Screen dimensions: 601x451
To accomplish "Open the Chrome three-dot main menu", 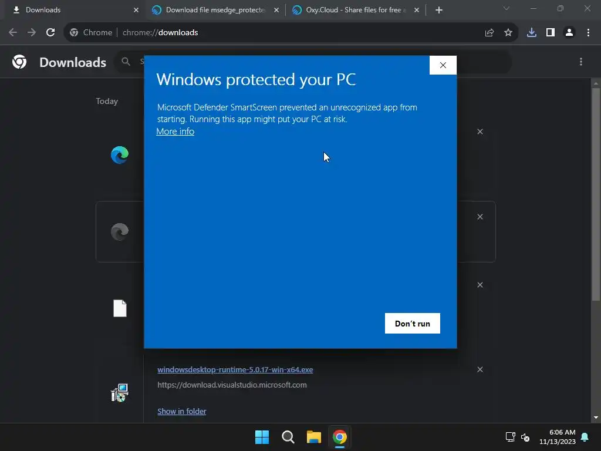I will pyautogui.click(x=588, y=33).
